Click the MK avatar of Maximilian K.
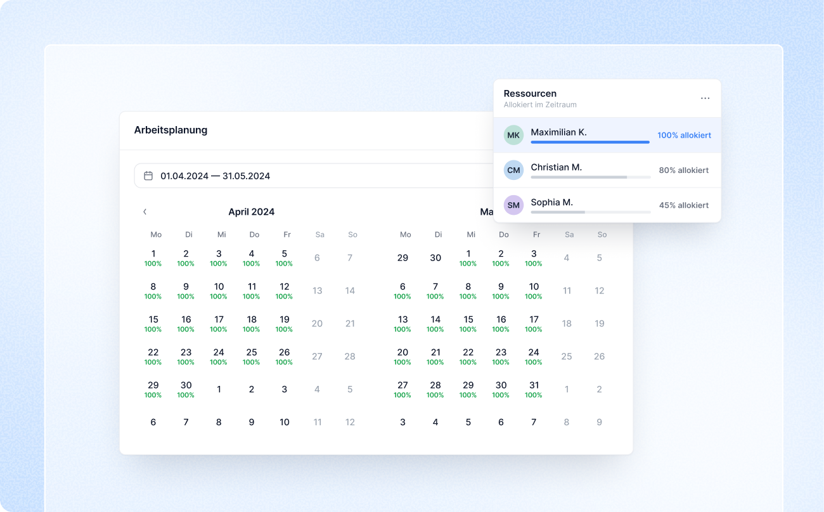Viewport: 824px width, 512px height. (x=513, y=135)
